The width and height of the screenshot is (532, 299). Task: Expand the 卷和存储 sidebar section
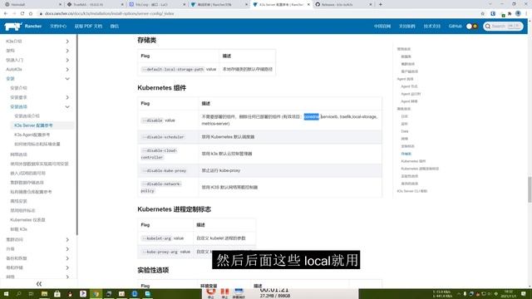click(67, 267)
